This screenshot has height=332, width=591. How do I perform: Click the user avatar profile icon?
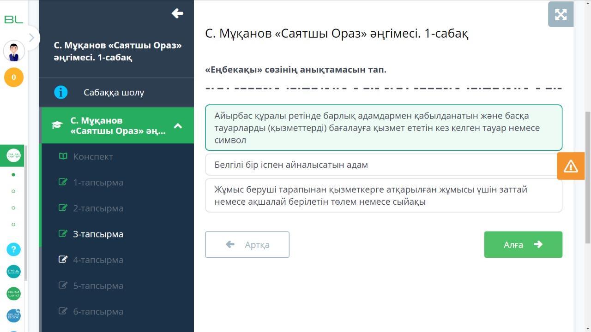click(14, 51)
